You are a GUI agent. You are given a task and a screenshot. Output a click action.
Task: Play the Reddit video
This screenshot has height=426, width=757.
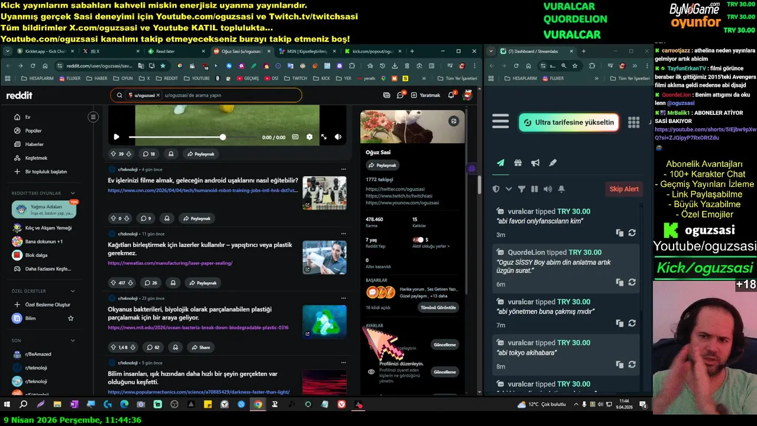(x=117, y=137)
